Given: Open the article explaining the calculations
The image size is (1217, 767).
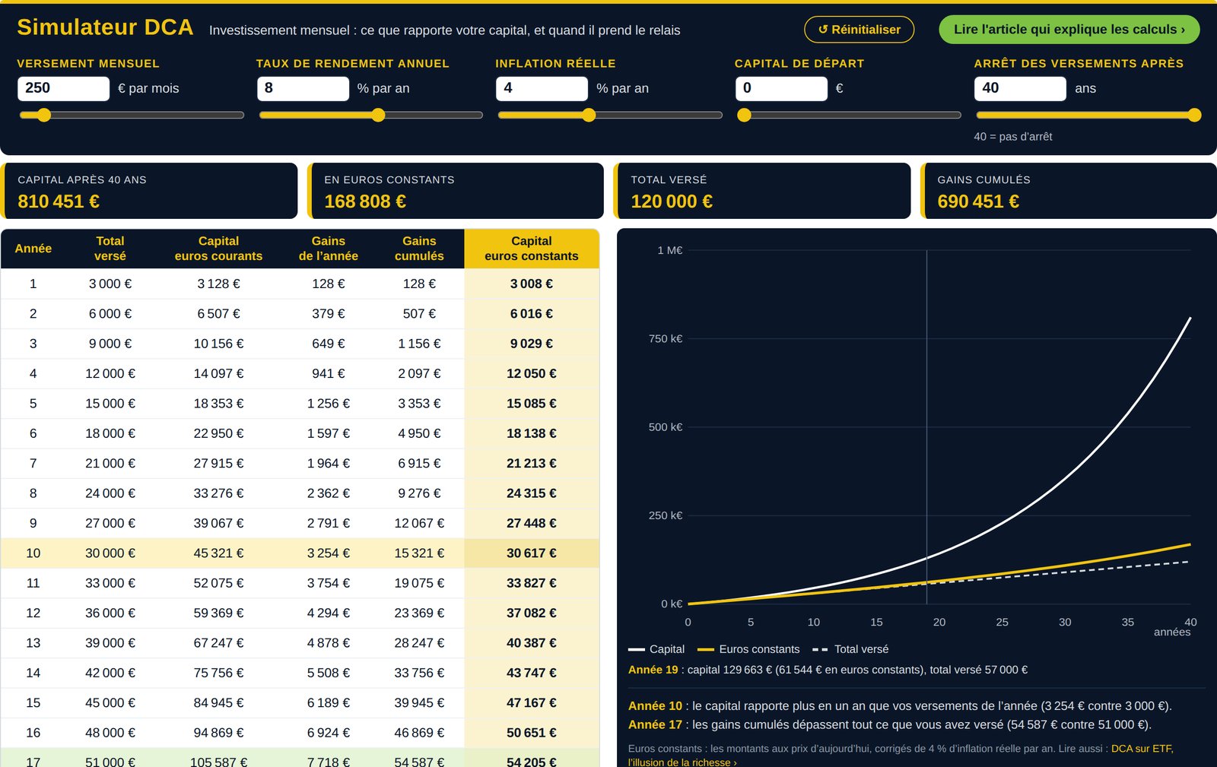Looking at the screenshot, I should pyautogui.click(x=1069, y=30).
